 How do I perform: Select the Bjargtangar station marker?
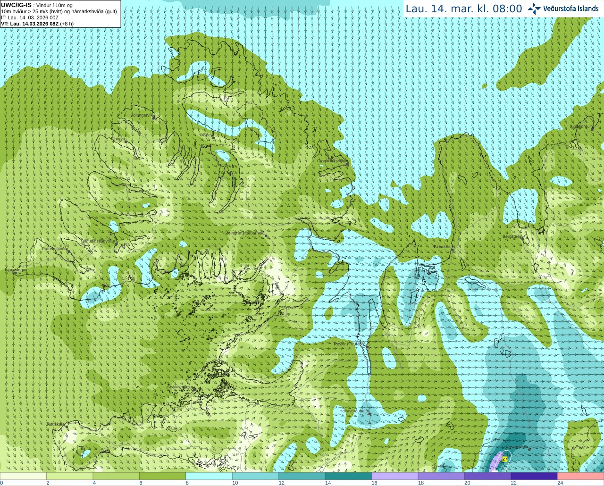tap(17, 273)
